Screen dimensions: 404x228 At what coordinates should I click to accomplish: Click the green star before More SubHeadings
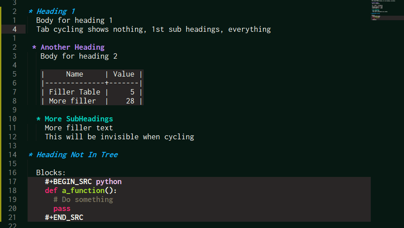(39, 119)
